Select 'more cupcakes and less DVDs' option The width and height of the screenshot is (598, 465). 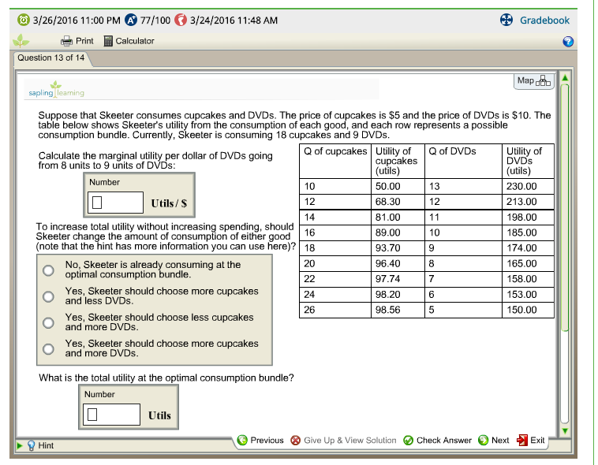coord(48,296)
